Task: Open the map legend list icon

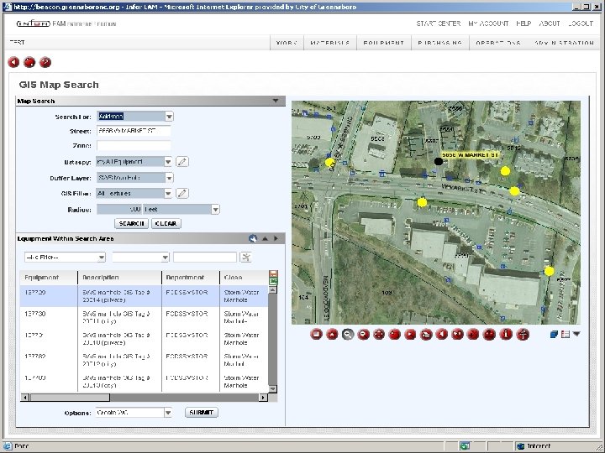Action: [x=566, y=335]
